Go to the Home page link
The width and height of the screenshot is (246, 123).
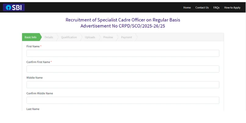coord(187,8)
